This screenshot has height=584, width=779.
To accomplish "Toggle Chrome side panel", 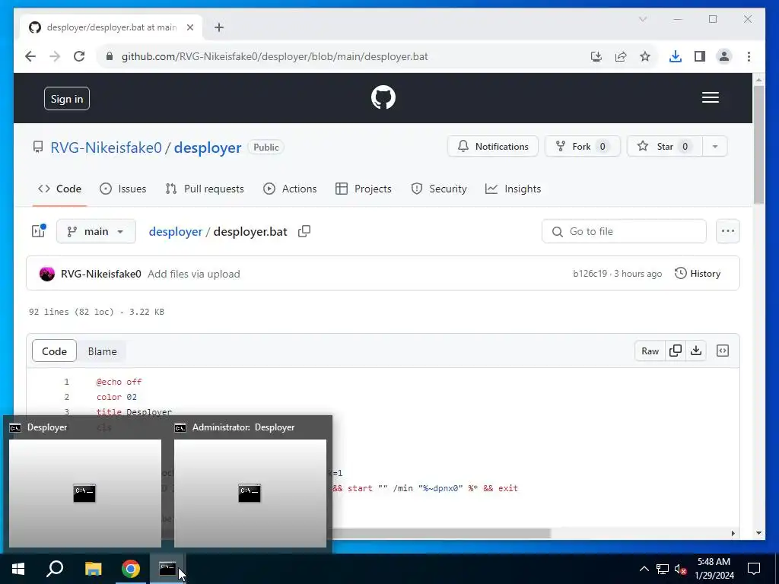I will (x=700, y=56).
